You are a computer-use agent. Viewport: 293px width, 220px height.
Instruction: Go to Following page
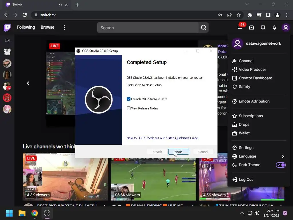coord(26,27)
